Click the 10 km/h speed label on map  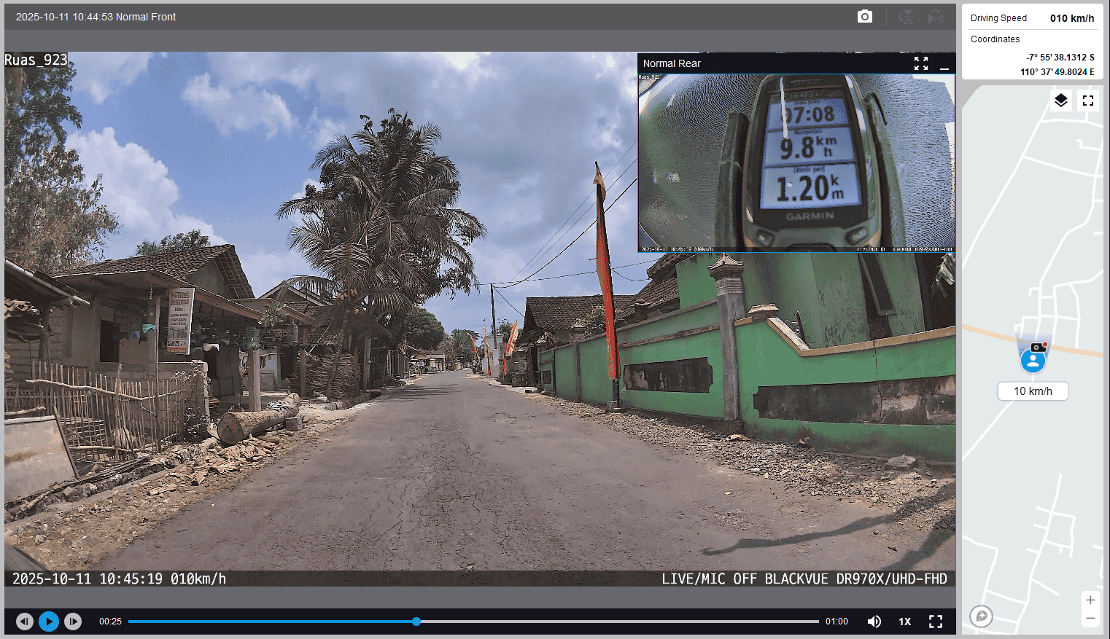click(x=1033, y=391)
